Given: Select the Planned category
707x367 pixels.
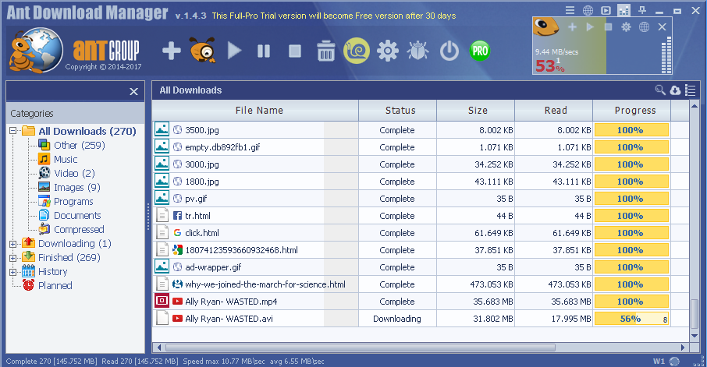Looking at the screenshot, I should [x=55, y=285].
